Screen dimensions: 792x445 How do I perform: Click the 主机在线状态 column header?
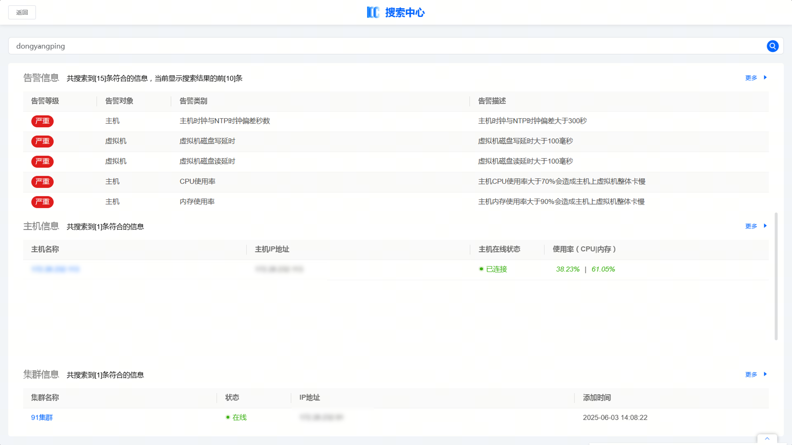tap(499, 249)
